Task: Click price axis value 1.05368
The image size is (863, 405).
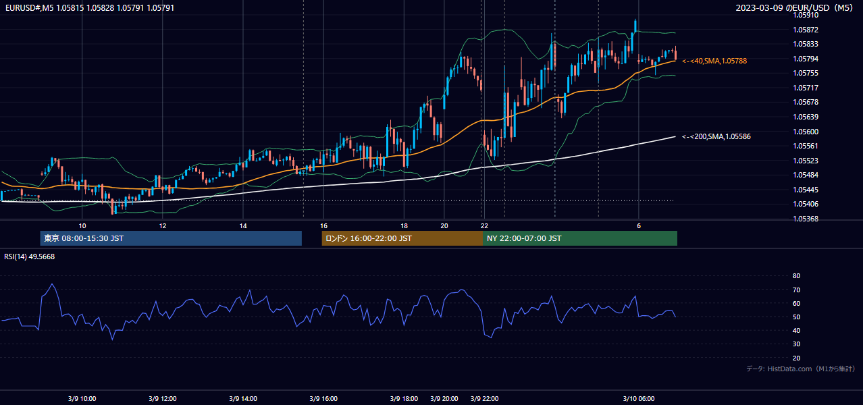Action: point(805,219)
